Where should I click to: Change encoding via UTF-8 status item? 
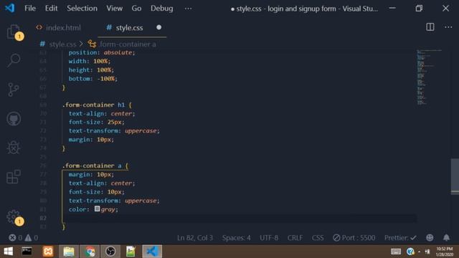(x=269, y=238)
